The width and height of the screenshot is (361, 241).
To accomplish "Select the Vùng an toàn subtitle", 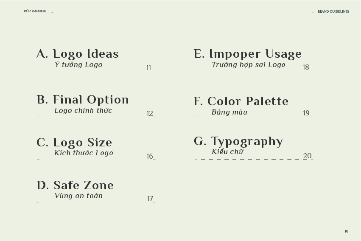I will [78, 196].
